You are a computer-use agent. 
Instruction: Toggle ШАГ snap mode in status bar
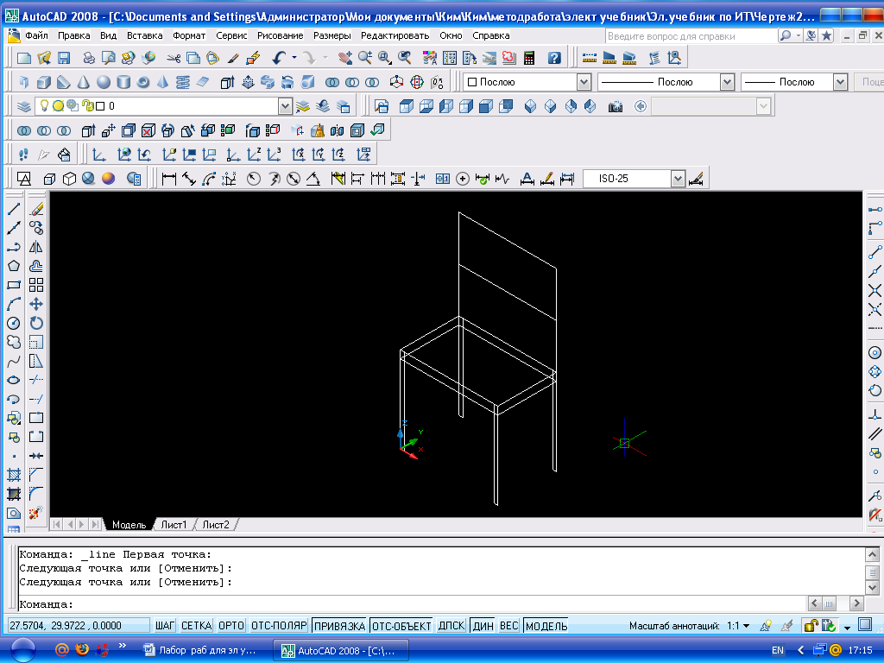165,626
